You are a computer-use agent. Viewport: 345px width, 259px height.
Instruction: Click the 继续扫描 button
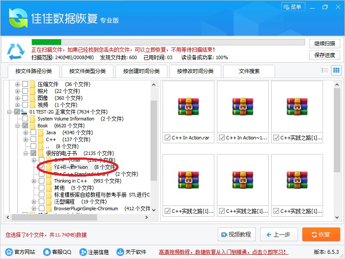point(325,44)
